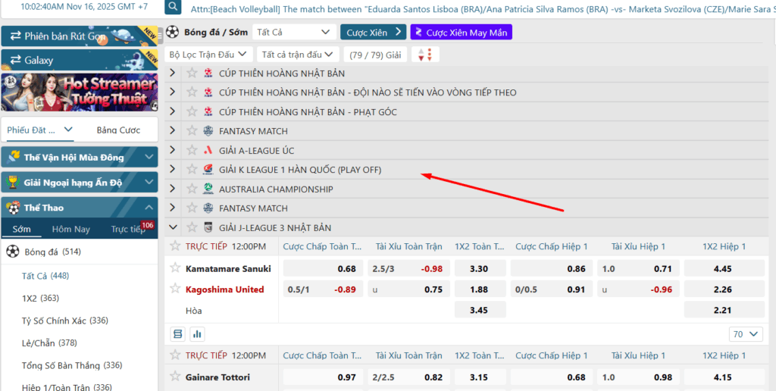Open the Bảng Cược tab
Screen dimensions: 776x391
click(118, 130)
